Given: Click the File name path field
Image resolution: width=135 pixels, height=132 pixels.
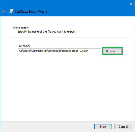Looking at the screenshot, I should pos(60,51).
